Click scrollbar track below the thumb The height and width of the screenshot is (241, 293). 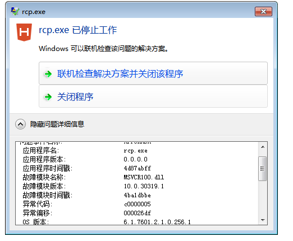[263, 198]
